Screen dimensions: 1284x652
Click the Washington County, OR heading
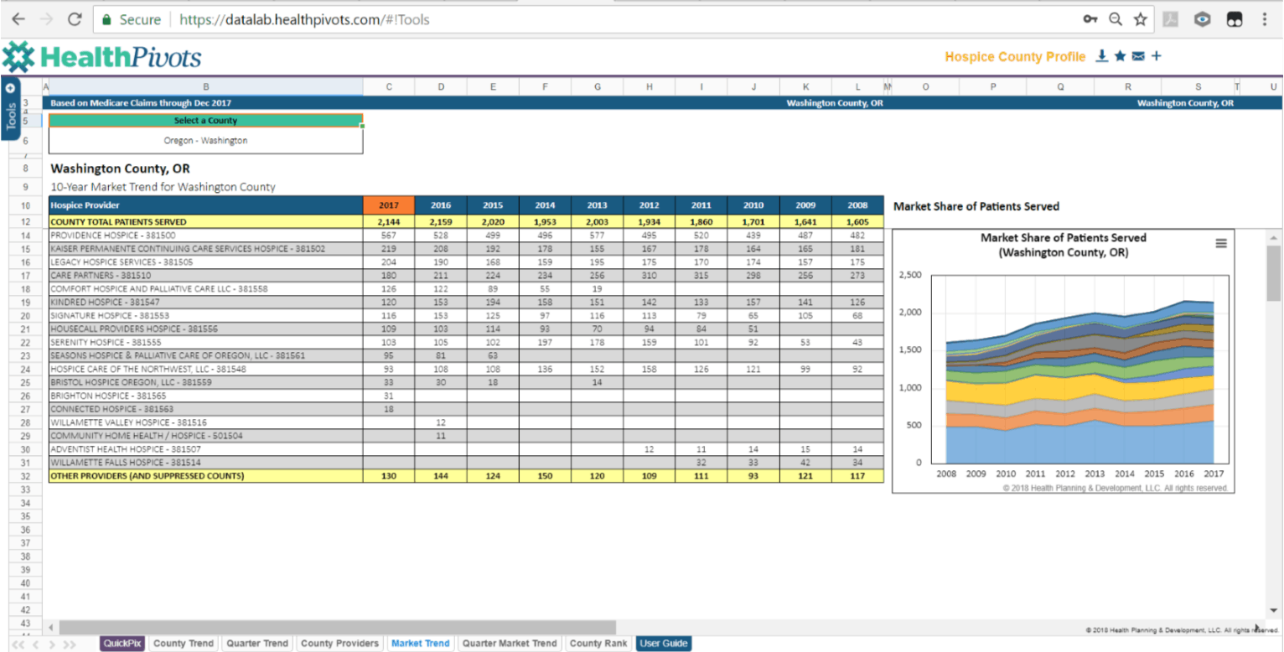click(x=120, y=168)
